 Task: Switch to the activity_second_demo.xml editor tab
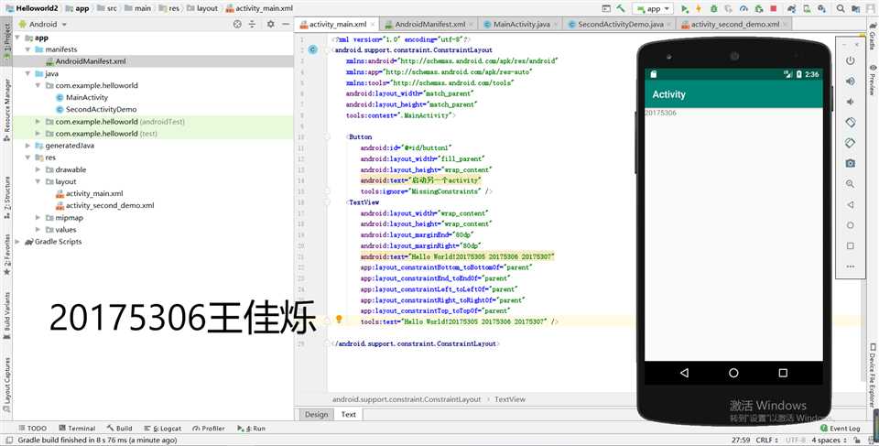pos(733,24)
